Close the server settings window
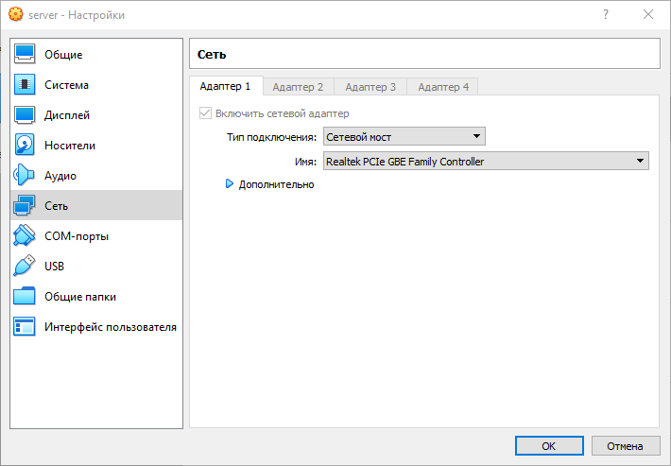Screen dimensions: 671x466 coord(648,14)
